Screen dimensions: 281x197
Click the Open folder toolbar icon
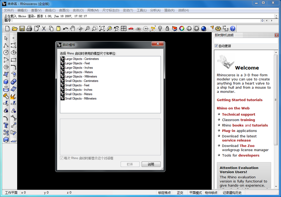point(15,28)
